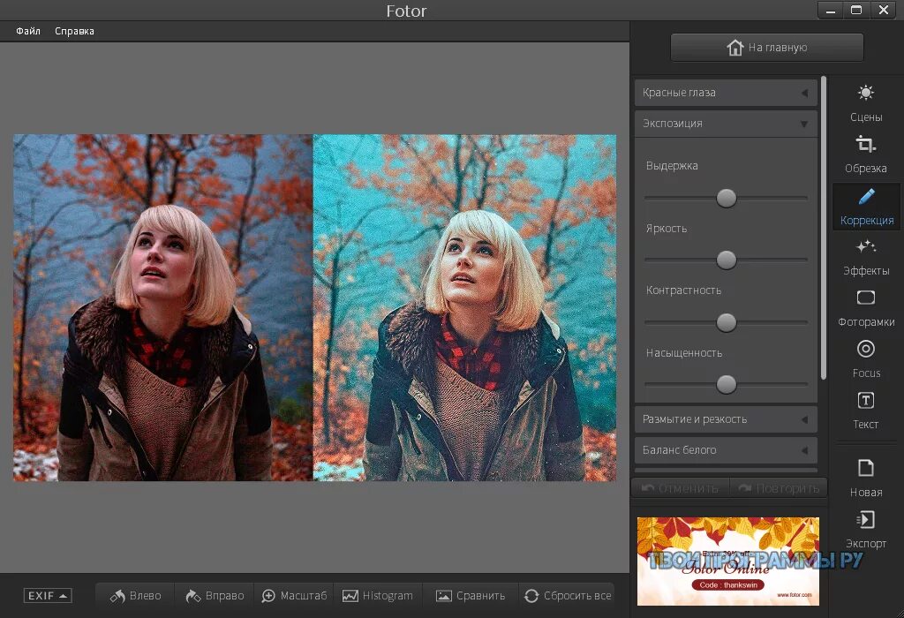This screenshot has height=618, width=904.
Task: Click the original photo on the left
Action: point(162,307)
